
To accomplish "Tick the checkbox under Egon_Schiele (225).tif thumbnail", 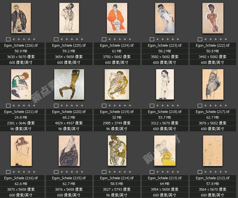I will (x=56, y=39).
